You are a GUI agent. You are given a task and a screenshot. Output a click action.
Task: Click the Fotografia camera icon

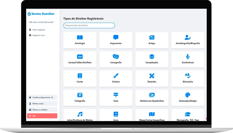tap(80, 95)
